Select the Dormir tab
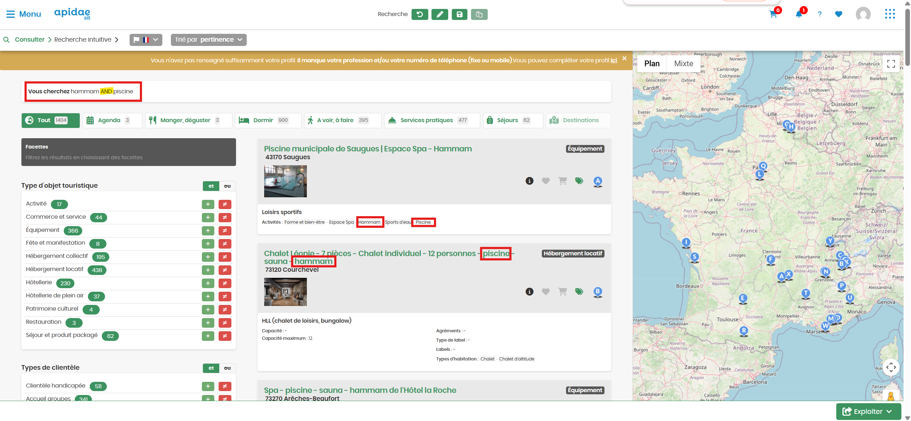Viewport: 911px width, 421px height. click(x=268, y=120)
